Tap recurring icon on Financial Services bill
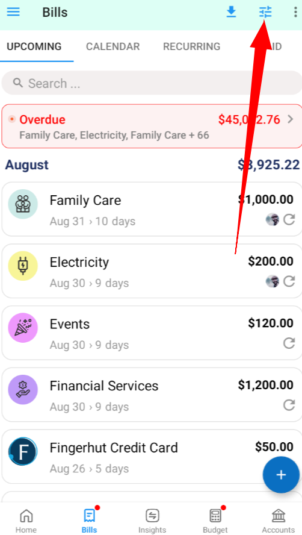This screenshot has width=302, height=535. (x=289, y=405)
